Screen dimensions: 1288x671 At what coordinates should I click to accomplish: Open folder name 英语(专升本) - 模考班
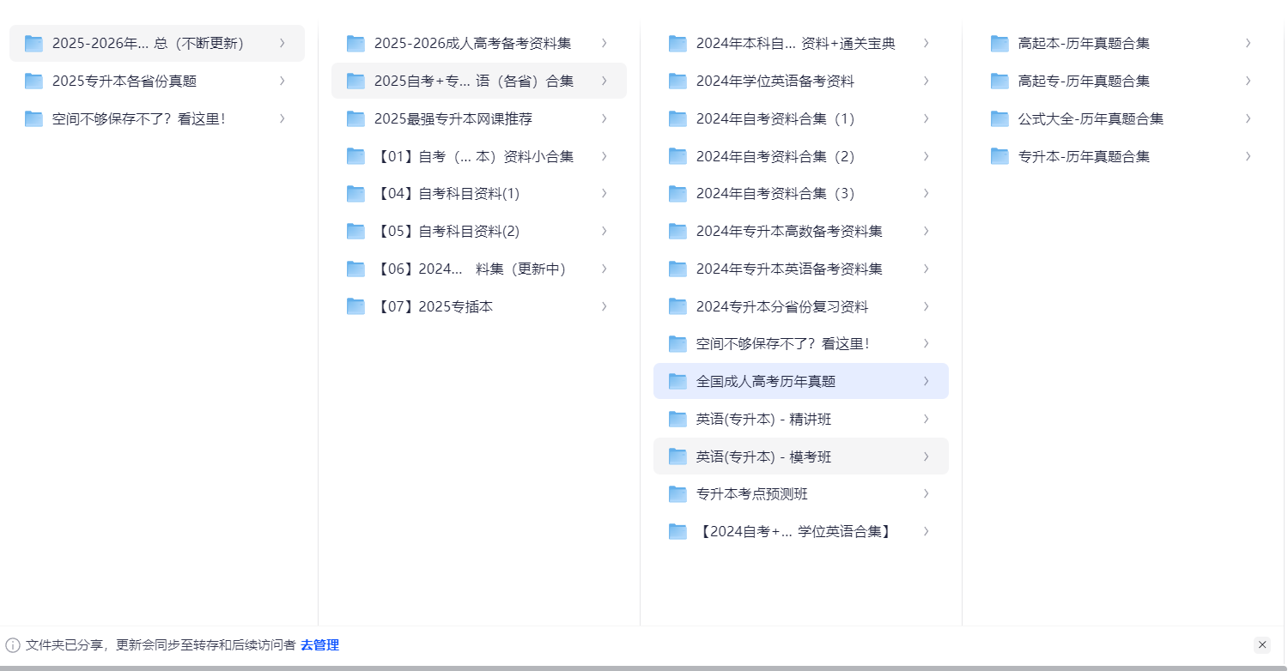[x=764, y=456]
